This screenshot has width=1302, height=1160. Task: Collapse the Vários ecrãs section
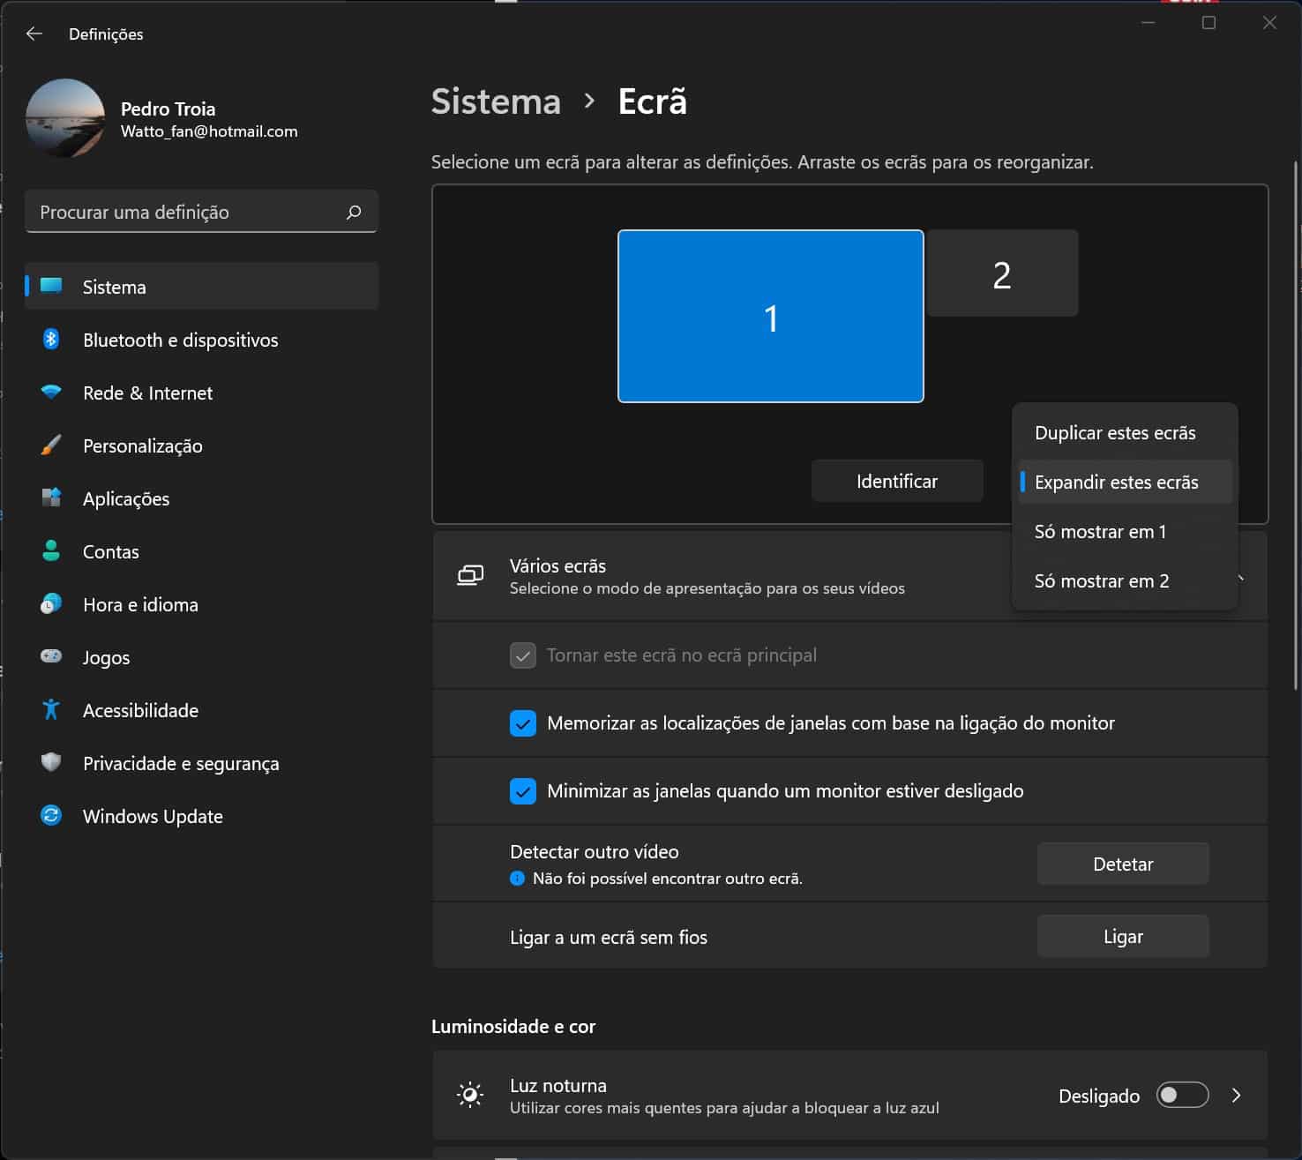tap(1242, 578)
